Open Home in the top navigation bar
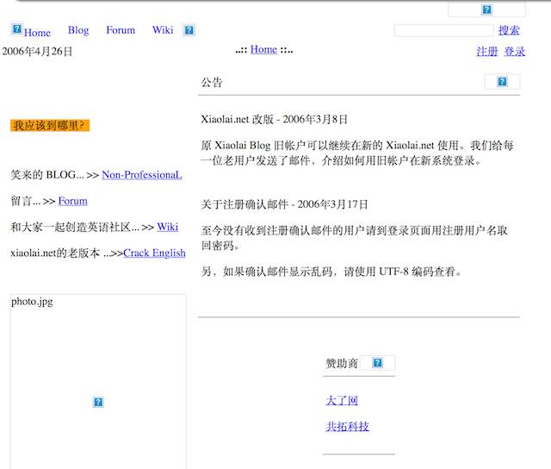551x469 pixels. [37, 33]
